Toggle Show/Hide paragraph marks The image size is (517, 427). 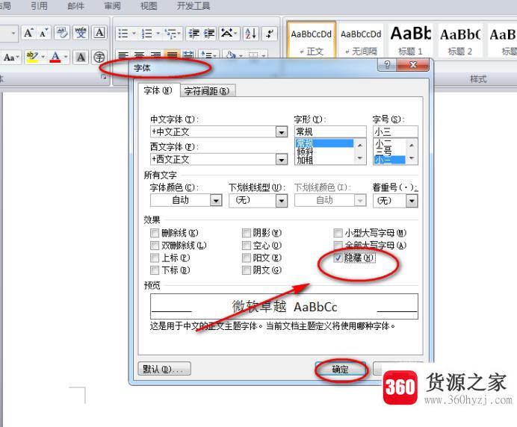(270, 34)
